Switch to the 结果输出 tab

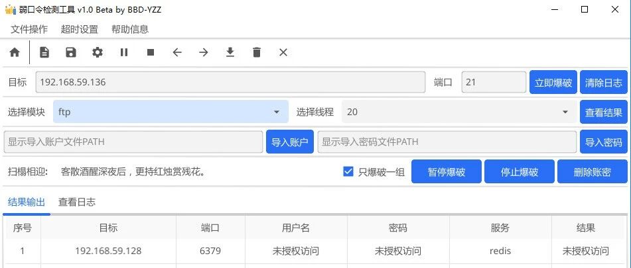point(27,202)
